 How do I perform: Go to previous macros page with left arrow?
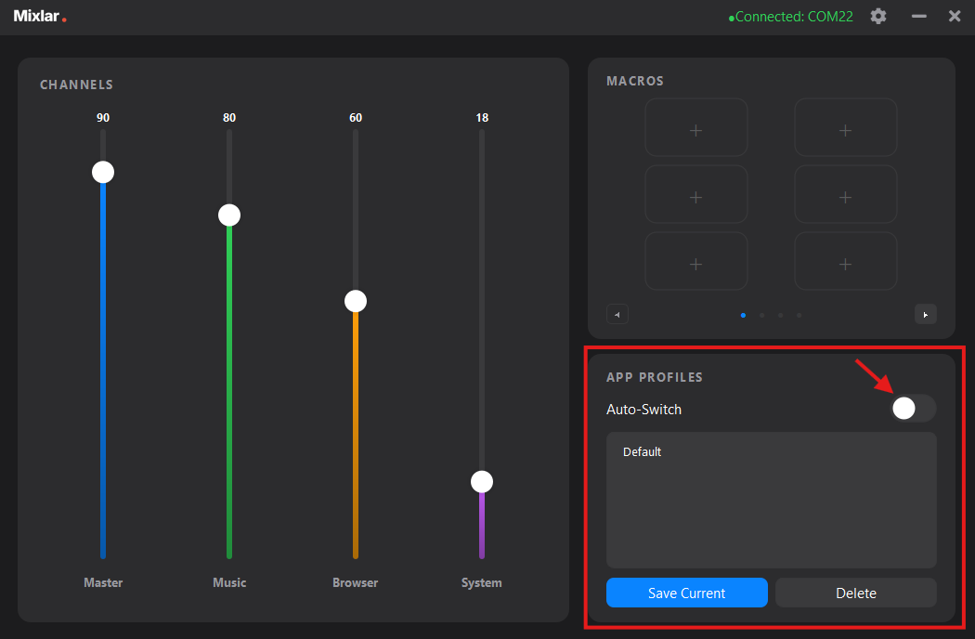coord(617,314)
